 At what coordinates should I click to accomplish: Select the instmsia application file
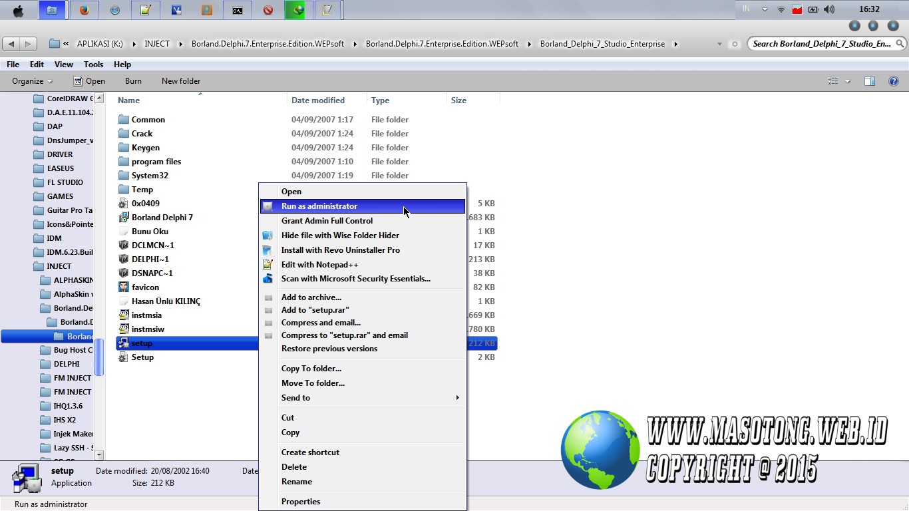(140, 315)
